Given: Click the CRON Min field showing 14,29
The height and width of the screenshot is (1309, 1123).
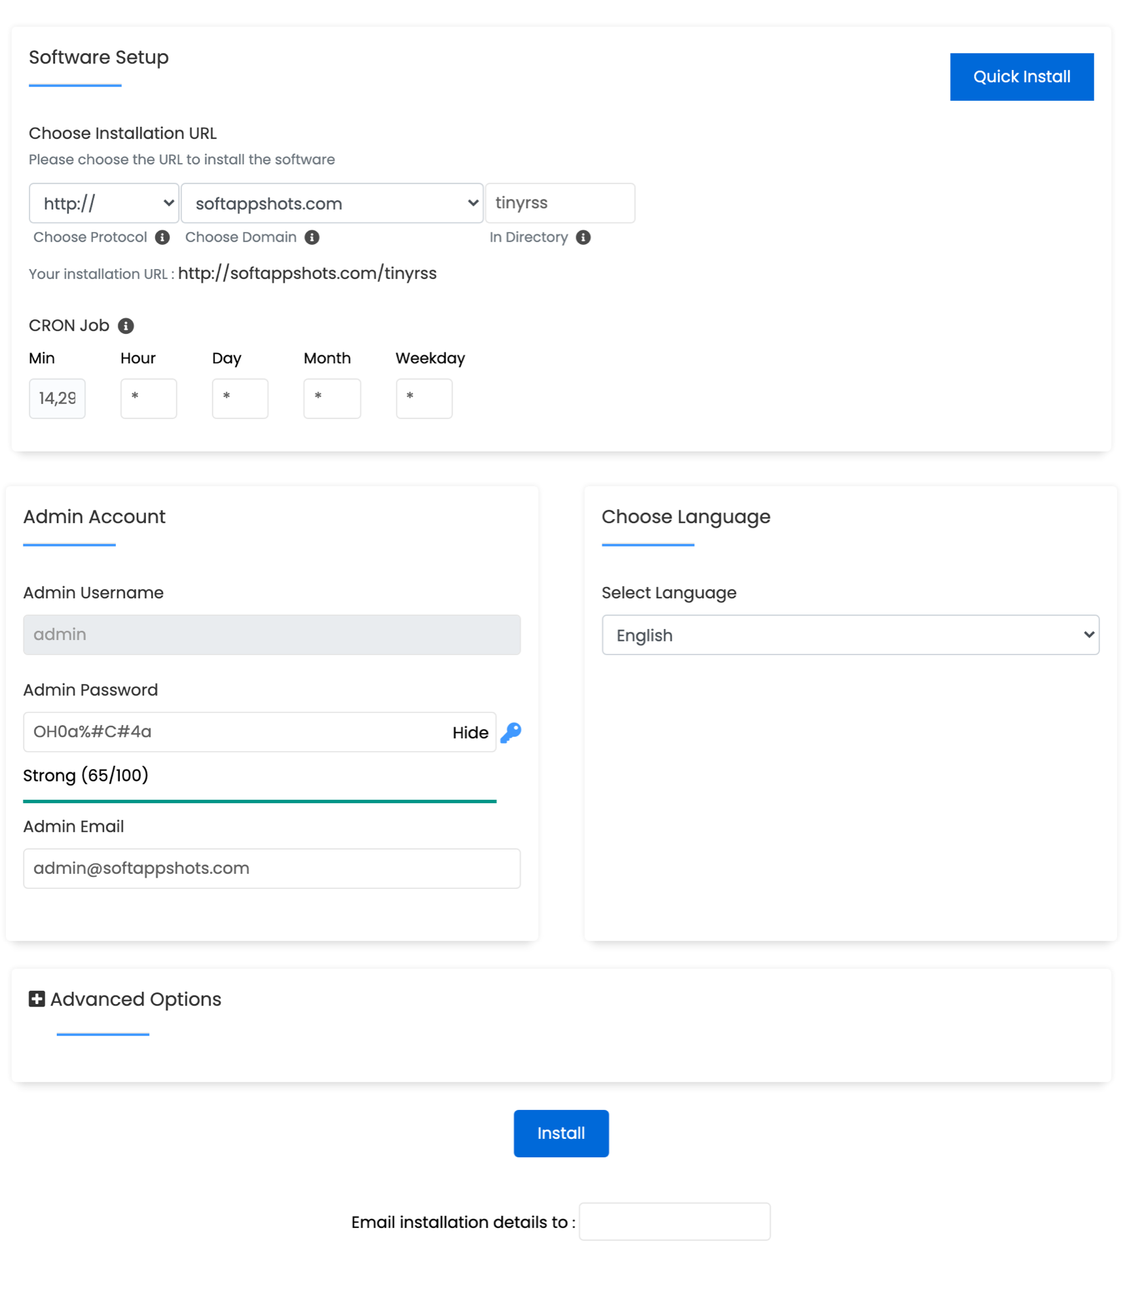Looking at the screenshot, I should pos(57,399).
